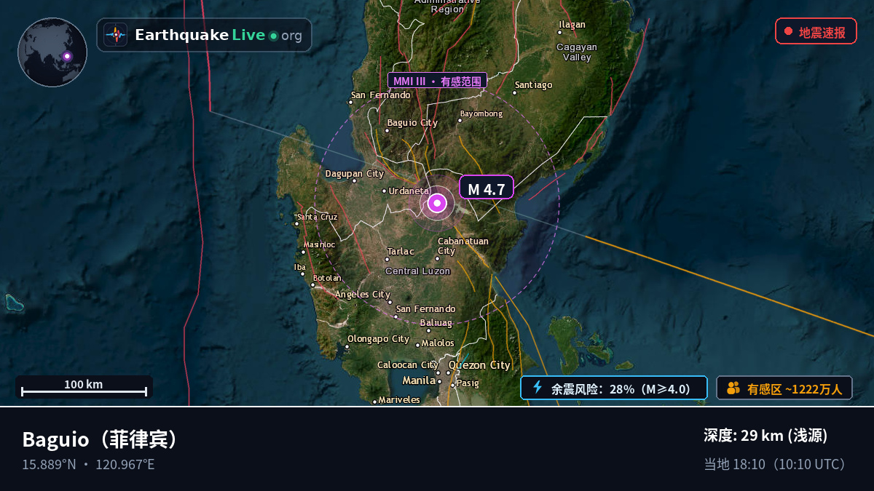
Task: Click the coordinates 15.889°N 120.967°E
Action: click(x=88, y=464)
